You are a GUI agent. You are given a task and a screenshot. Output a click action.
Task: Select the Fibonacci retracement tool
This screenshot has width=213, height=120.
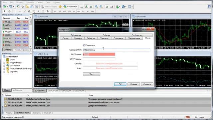click(x=34, y=11)
